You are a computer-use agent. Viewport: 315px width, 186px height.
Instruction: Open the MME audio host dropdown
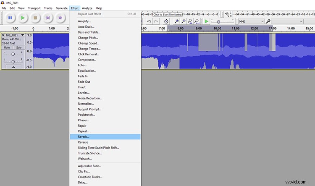pos(252,21)
